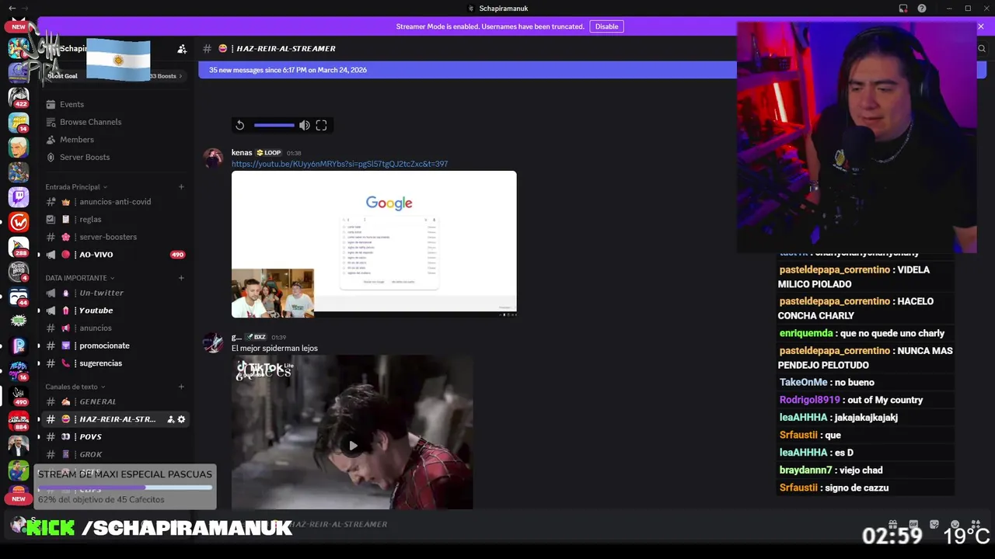
Task: Disable Streamer Mode
Action: coord(606,26)
